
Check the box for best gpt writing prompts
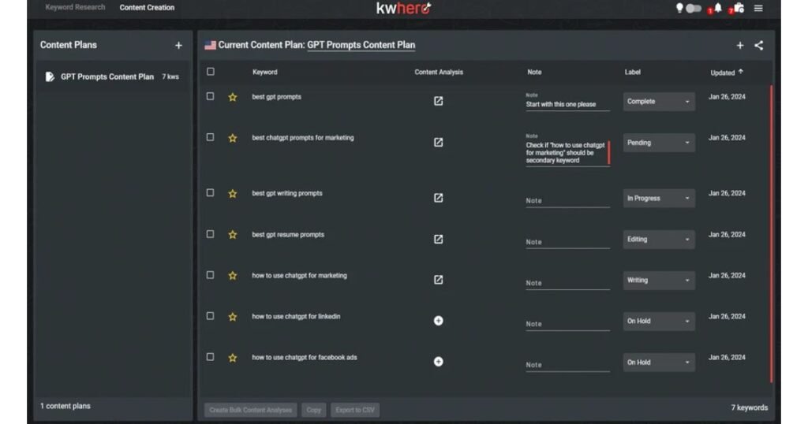[x=210, y=193]
